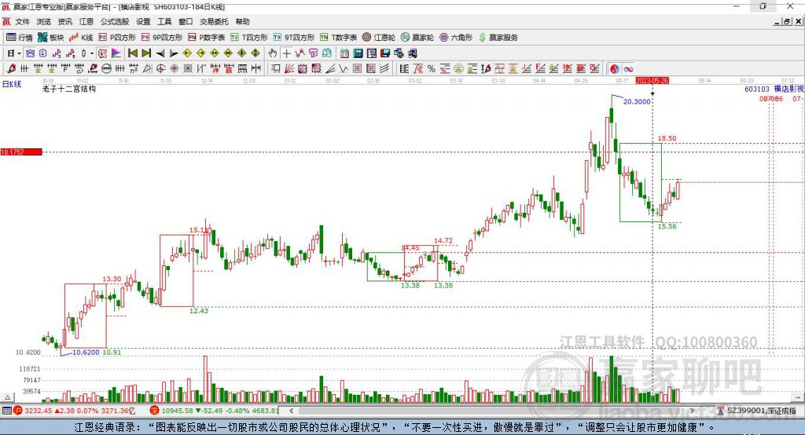
Task: Open the T数字表 tool
Action: point(338,38)
